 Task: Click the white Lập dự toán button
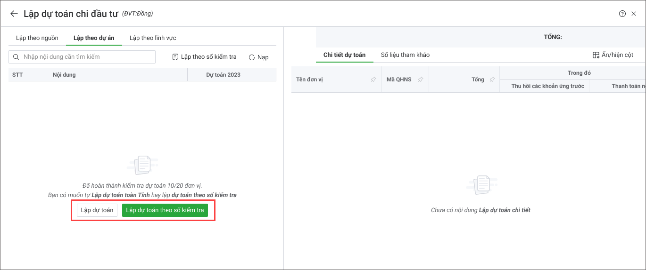97,210
